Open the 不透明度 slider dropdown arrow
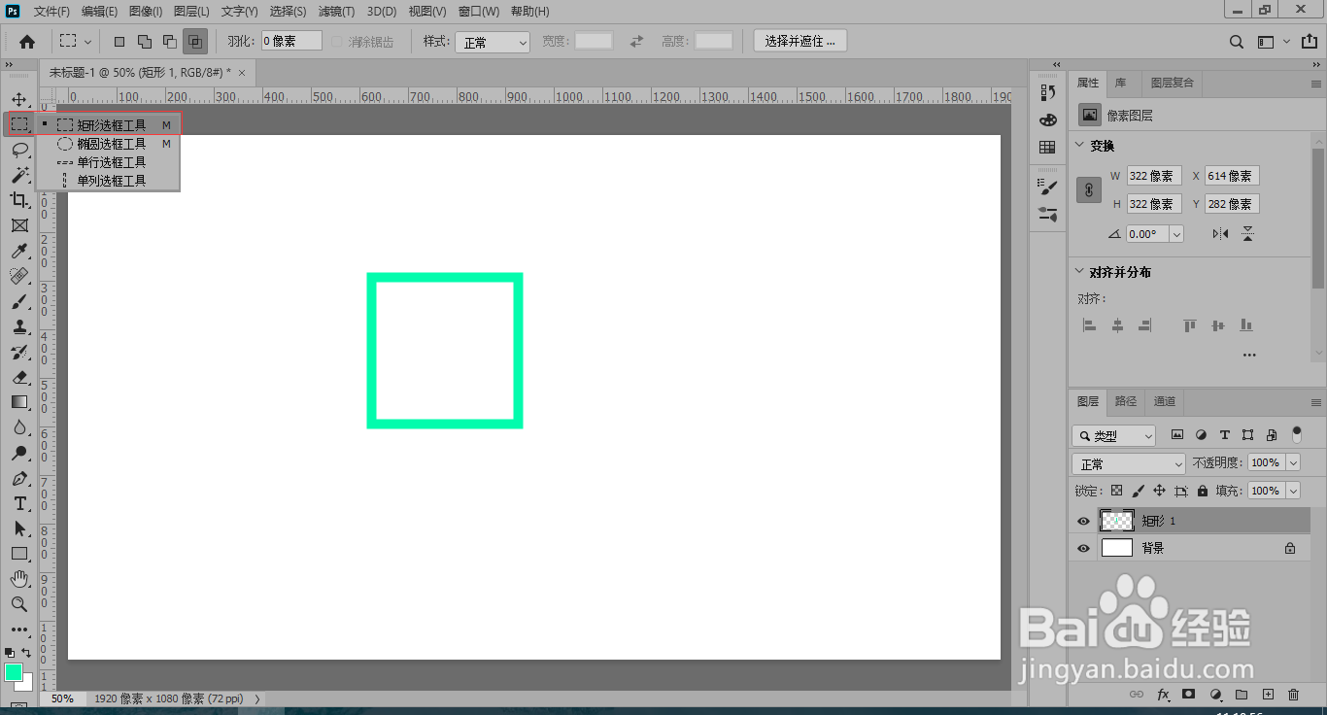 1293,462
